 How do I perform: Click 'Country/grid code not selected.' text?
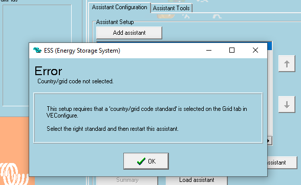click(x=75, y=81)
